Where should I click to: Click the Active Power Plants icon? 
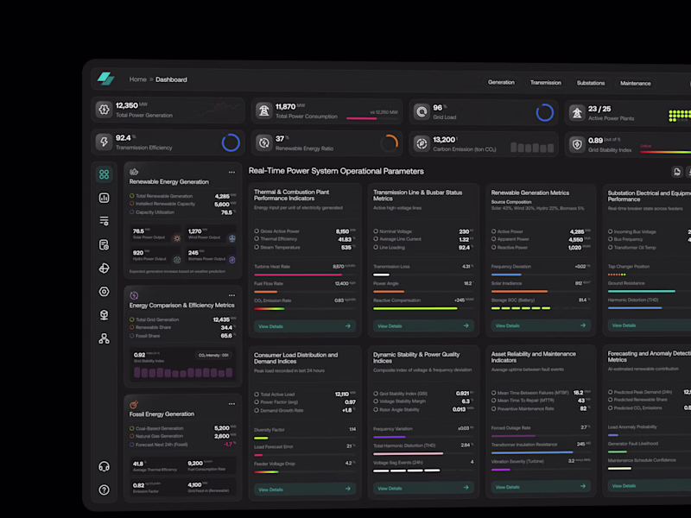(577, 113)
